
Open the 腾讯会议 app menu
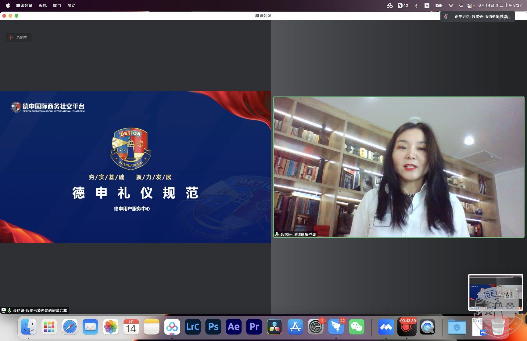(x=24, y=5)
